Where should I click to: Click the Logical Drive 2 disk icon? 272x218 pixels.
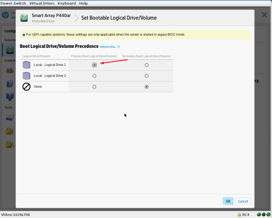(27, 76)
